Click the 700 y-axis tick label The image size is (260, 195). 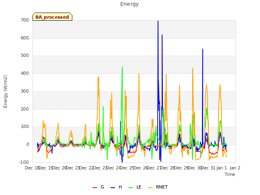point(25,20)
